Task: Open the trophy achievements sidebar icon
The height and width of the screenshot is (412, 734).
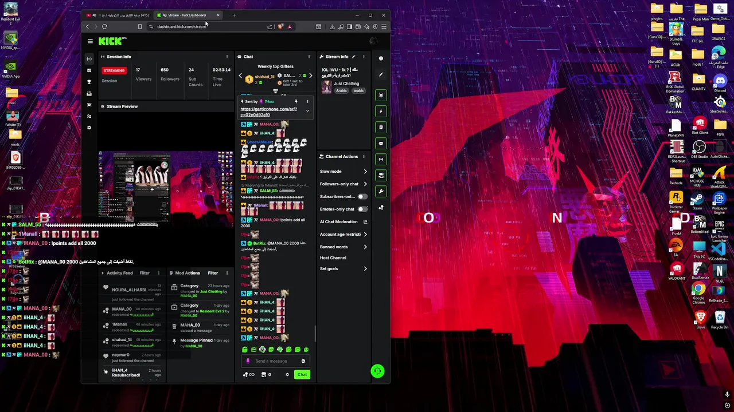Action: pos(89,82)
